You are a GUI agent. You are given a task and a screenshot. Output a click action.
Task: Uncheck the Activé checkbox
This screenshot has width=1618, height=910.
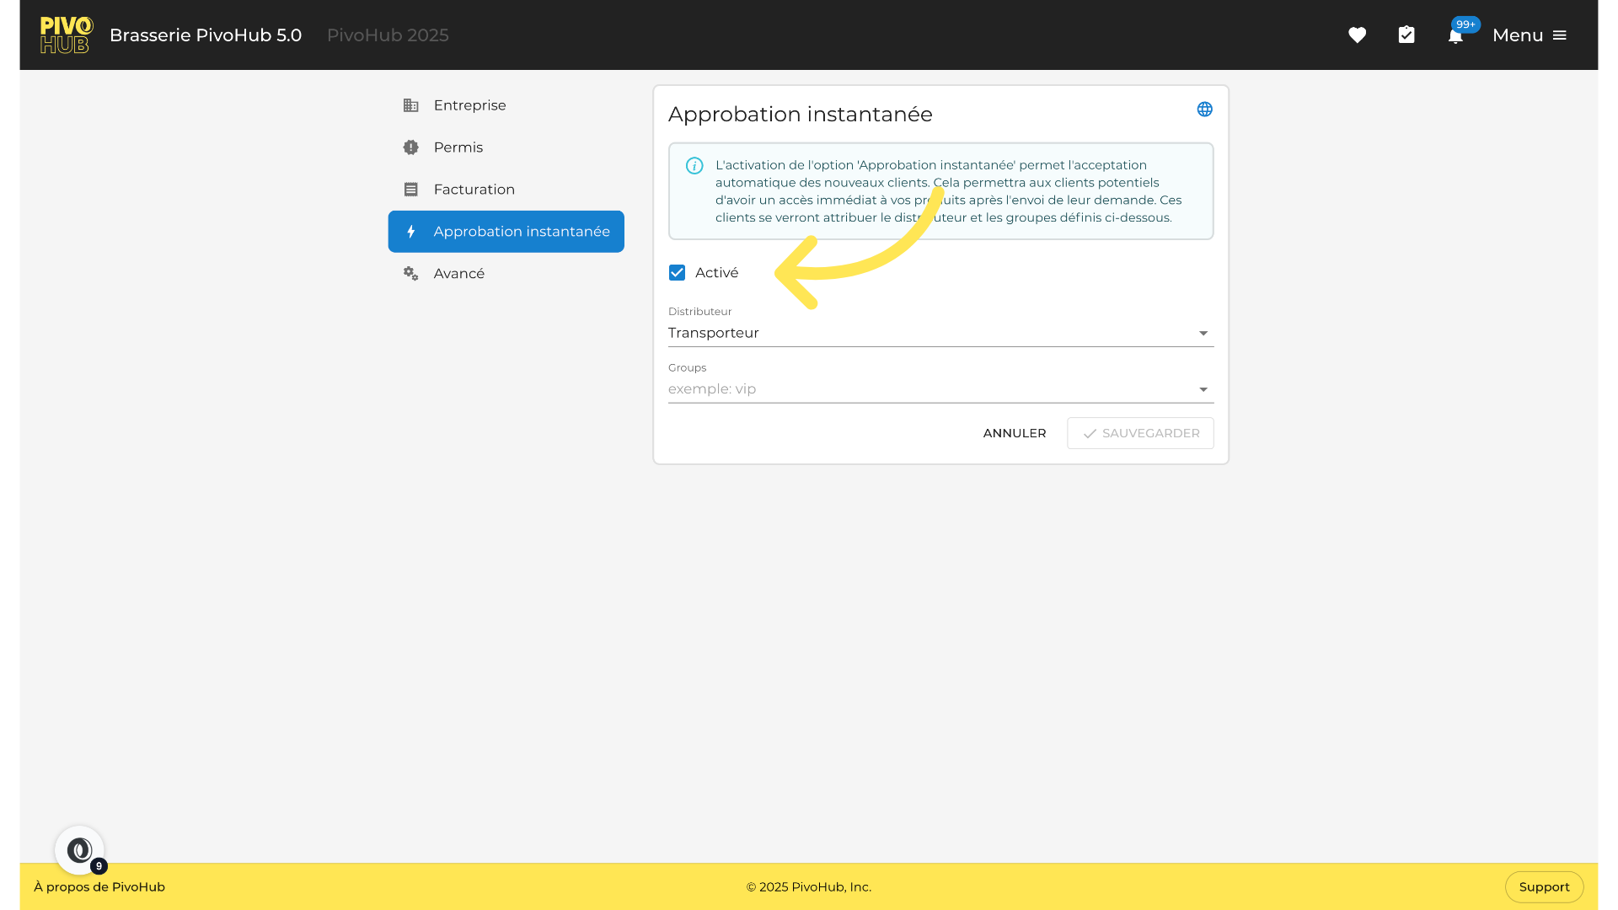677,273
